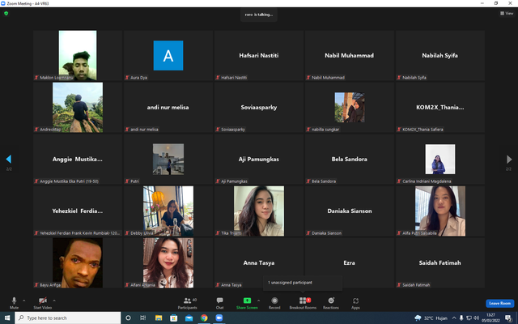This screenshot has height=324, width=518.
Task: Click the green encryption shield icon
Action: click(x=6, y=13)
